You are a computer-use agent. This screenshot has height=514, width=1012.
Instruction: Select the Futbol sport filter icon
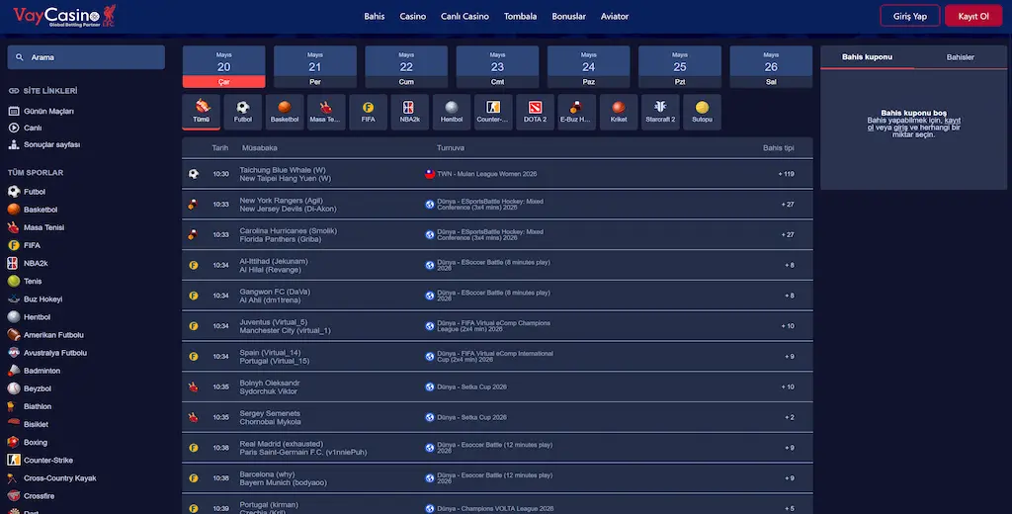(243, 112)
